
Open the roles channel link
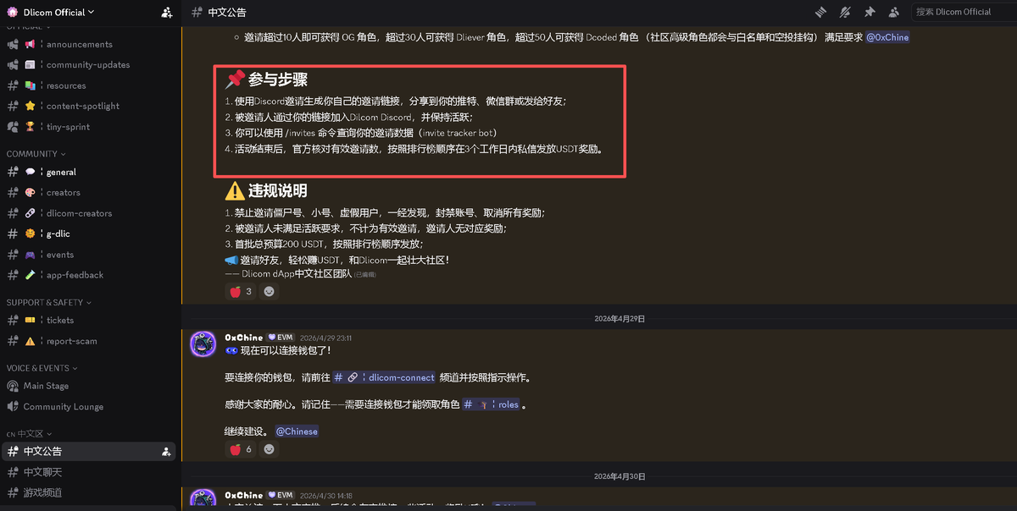492,404
